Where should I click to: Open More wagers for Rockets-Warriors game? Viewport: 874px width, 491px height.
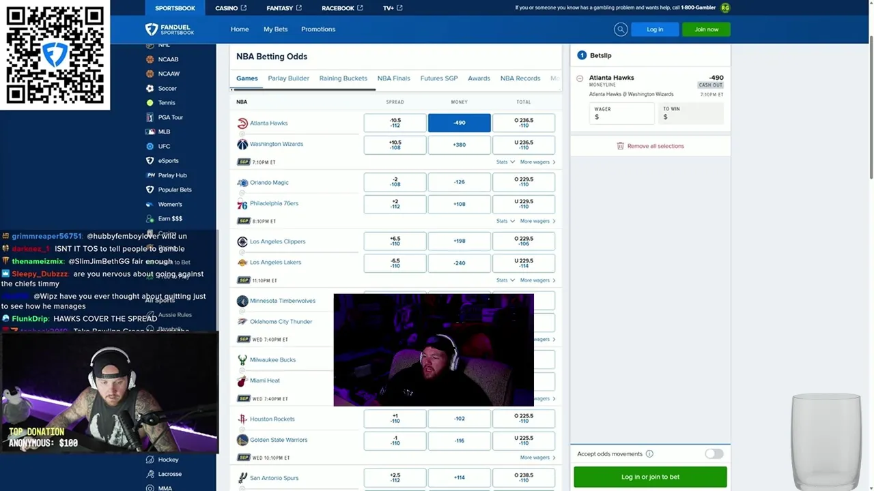(537, 458)
